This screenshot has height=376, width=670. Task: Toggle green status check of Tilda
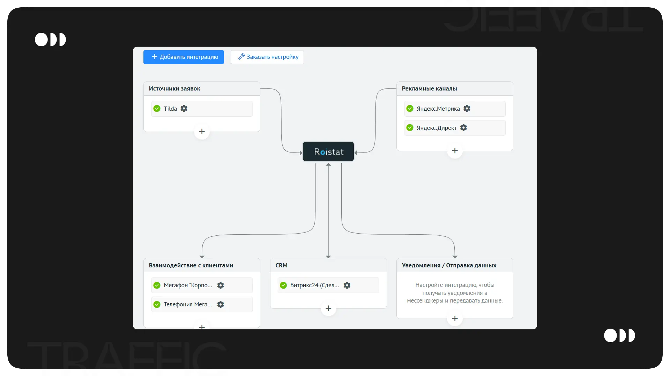157,109
